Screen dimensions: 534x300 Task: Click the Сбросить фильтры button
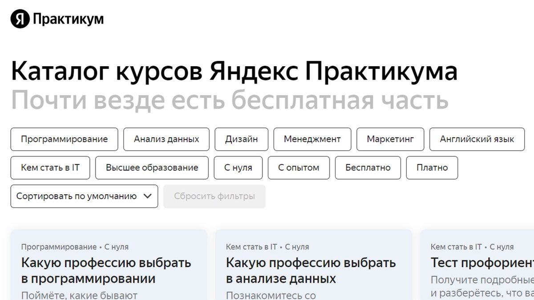click(214, 196)
